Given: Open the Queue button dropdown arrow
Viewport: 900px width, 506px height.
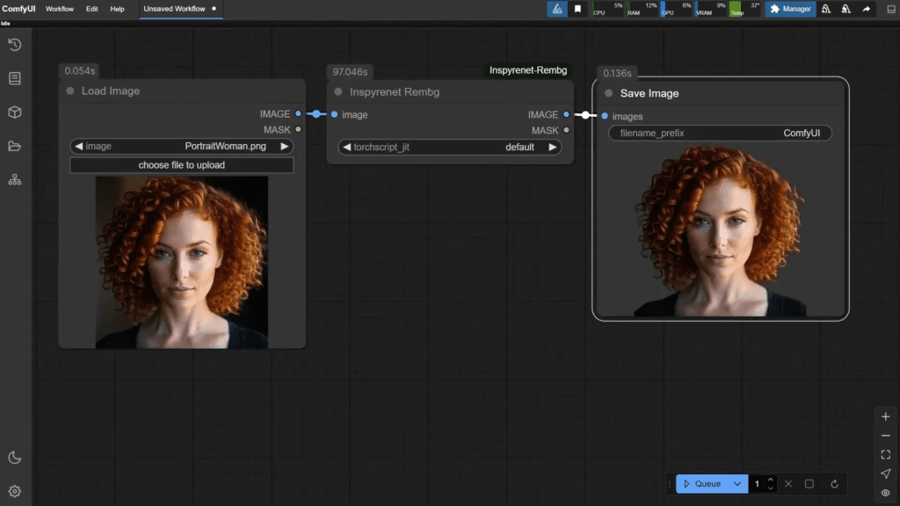Looking at the screenshot, I should pos(737,484).
